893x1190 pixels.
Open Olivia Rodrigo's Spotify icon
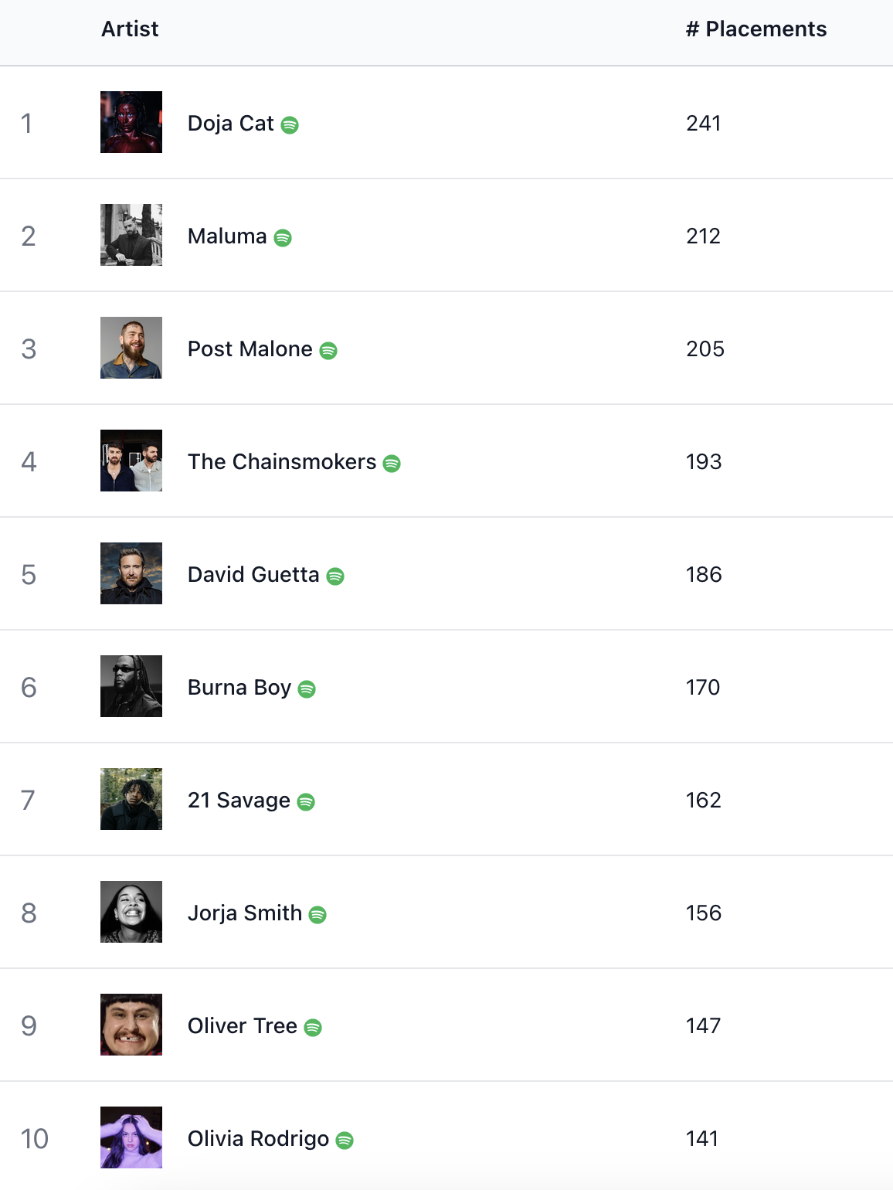point(345,1140)
